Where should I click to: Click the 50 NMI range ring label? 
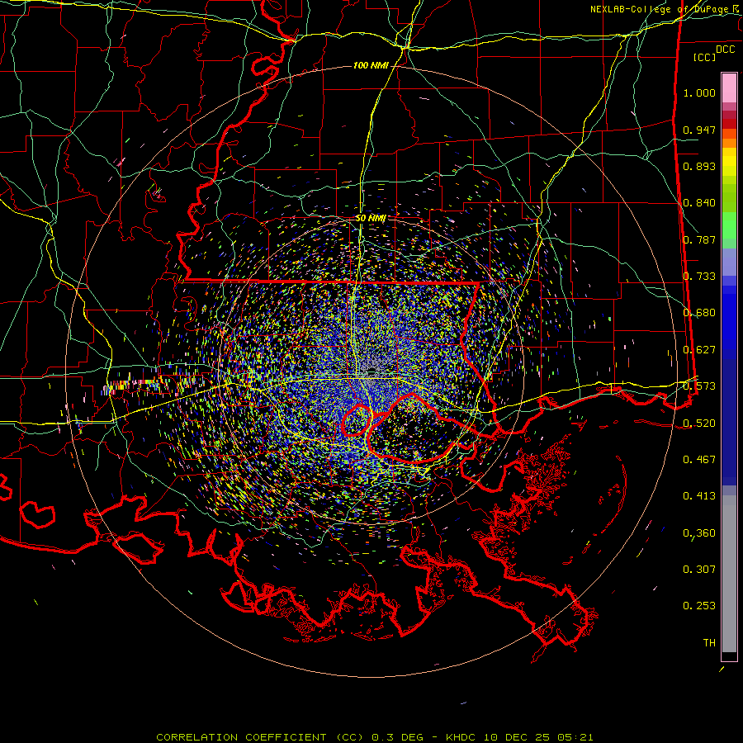(x=371, y=219)
